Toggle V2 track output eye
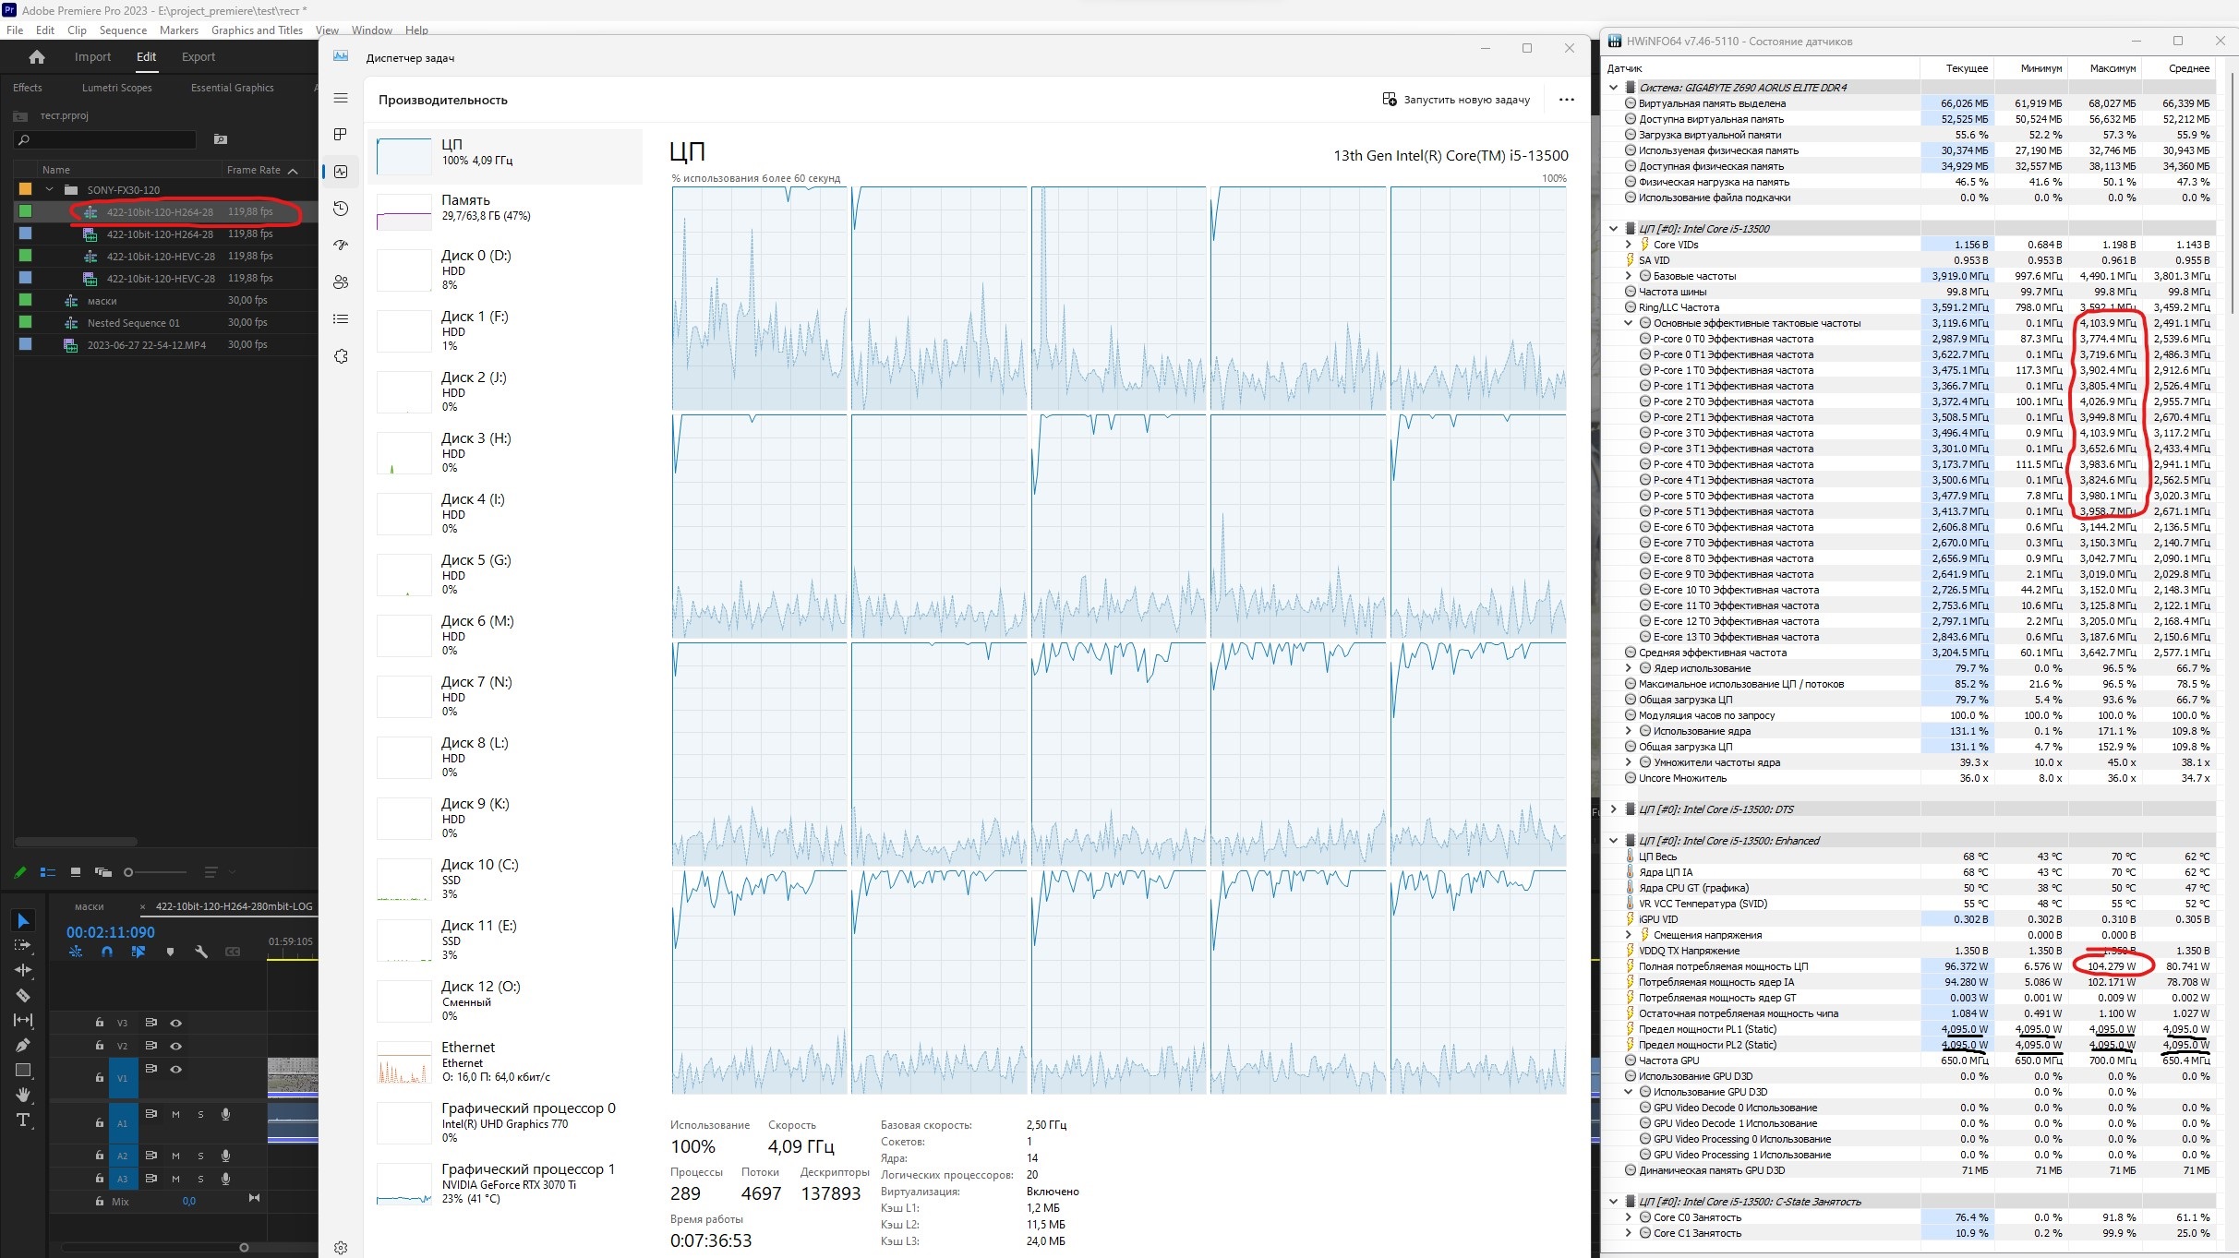 pos(175,1046)
